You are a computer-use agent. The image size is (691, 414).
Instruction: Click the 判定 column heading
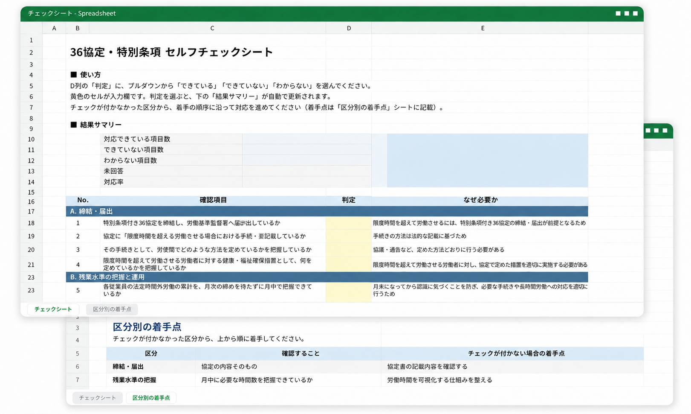(x=349, y=200)
